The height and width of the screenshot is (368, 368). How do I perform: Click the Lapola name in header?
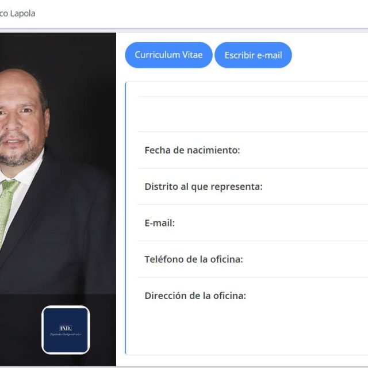(23, 13)
